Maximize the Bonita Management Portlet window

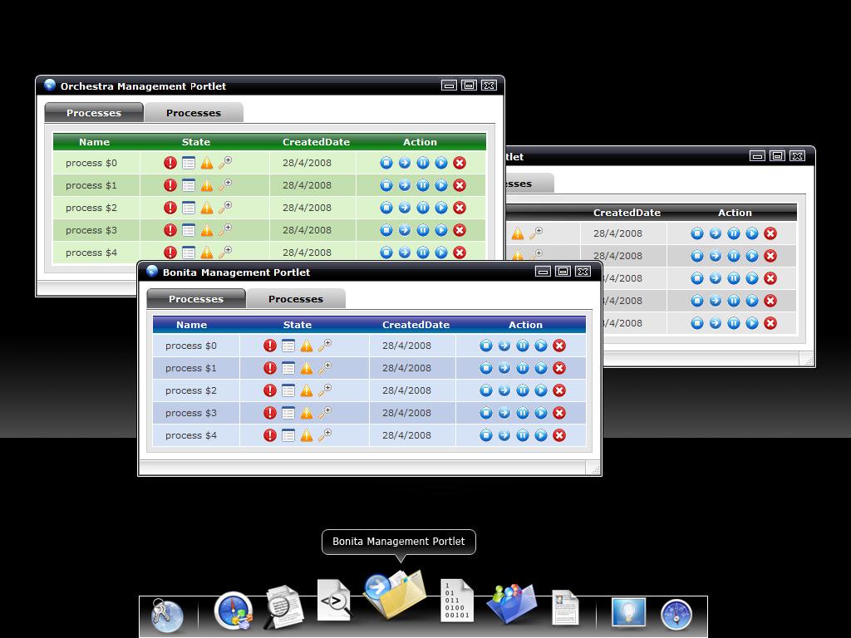pyautogui.click(x=563, y=272)
